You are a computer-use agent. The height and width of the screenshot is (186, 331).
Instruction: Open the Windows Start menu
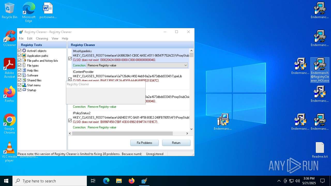pos(6,181)
